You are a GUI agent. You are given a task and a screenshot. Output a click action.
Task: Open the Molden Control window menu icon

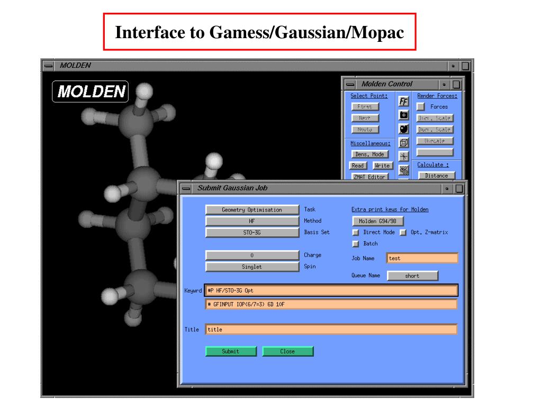(x=350, y=84)
